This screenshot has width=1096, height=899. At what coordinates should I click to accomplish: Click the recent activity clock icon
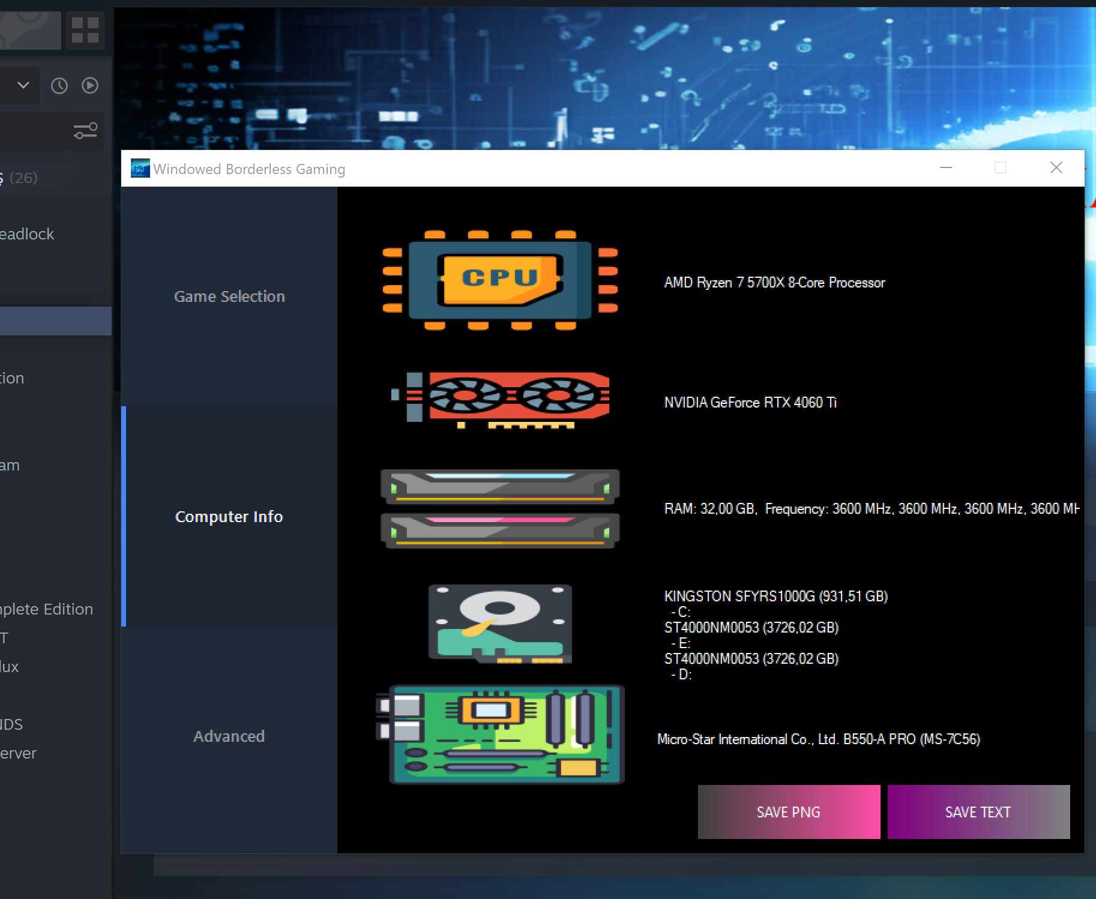coord(59,86)
